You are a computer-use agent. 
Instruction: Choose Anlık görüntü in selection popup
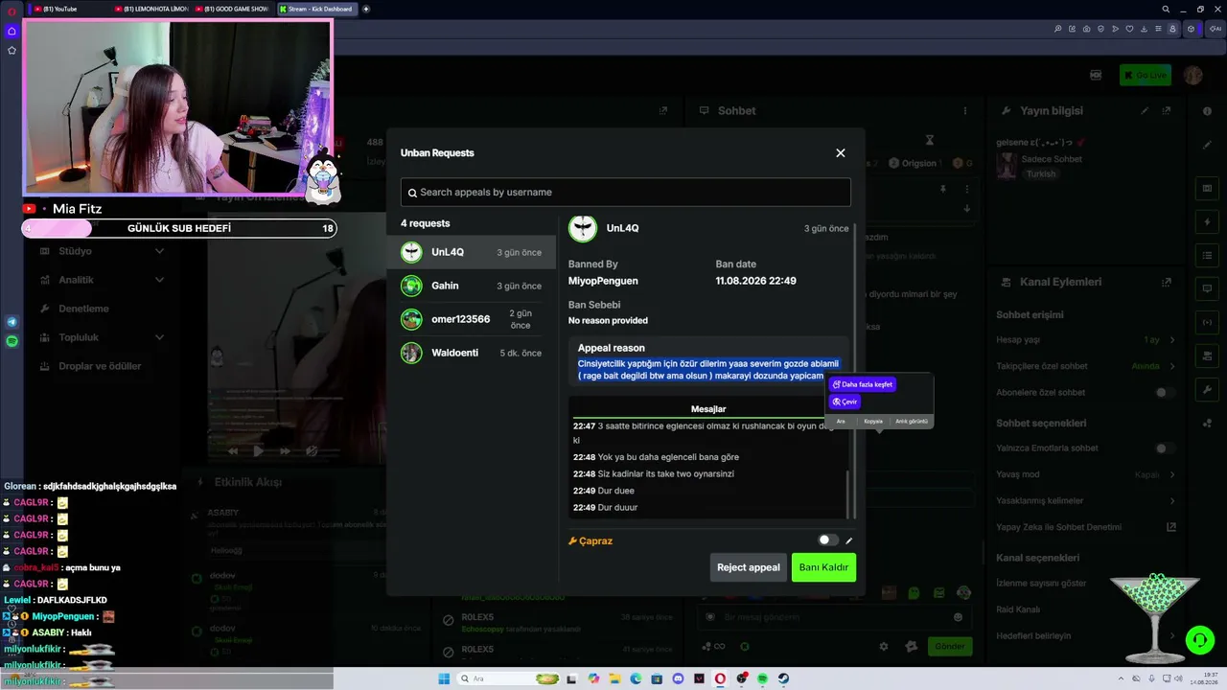tap(912, 421)
